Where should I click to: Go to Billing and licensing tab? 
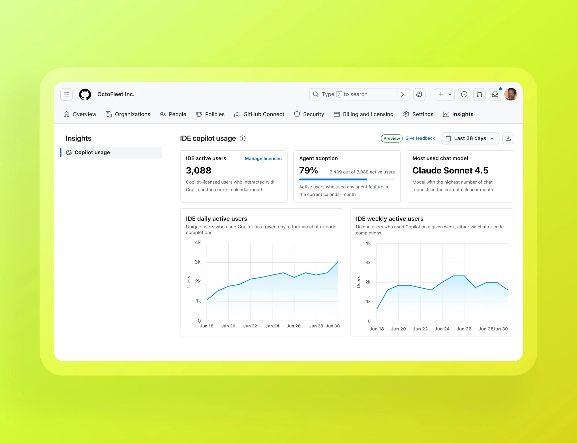[x=364, y=114]
